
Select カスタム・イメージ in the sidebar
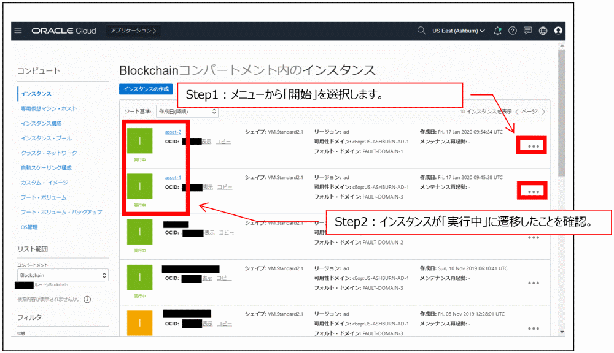[44, 183]
